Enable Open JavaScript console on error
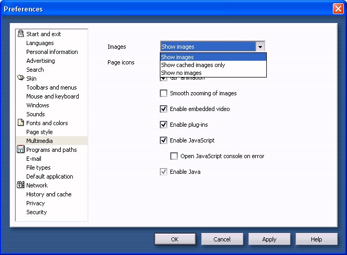 (174, 156)
